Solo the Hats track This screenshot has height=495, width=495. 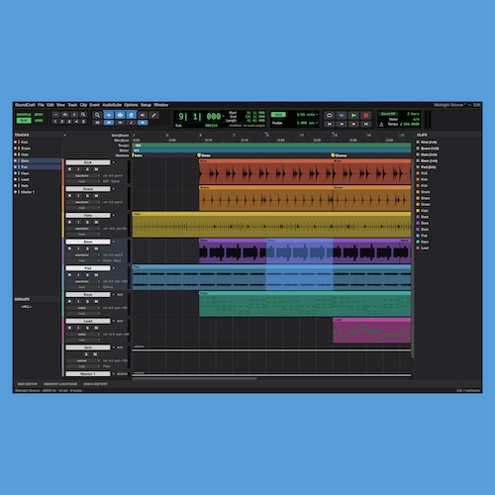point(87,222)
